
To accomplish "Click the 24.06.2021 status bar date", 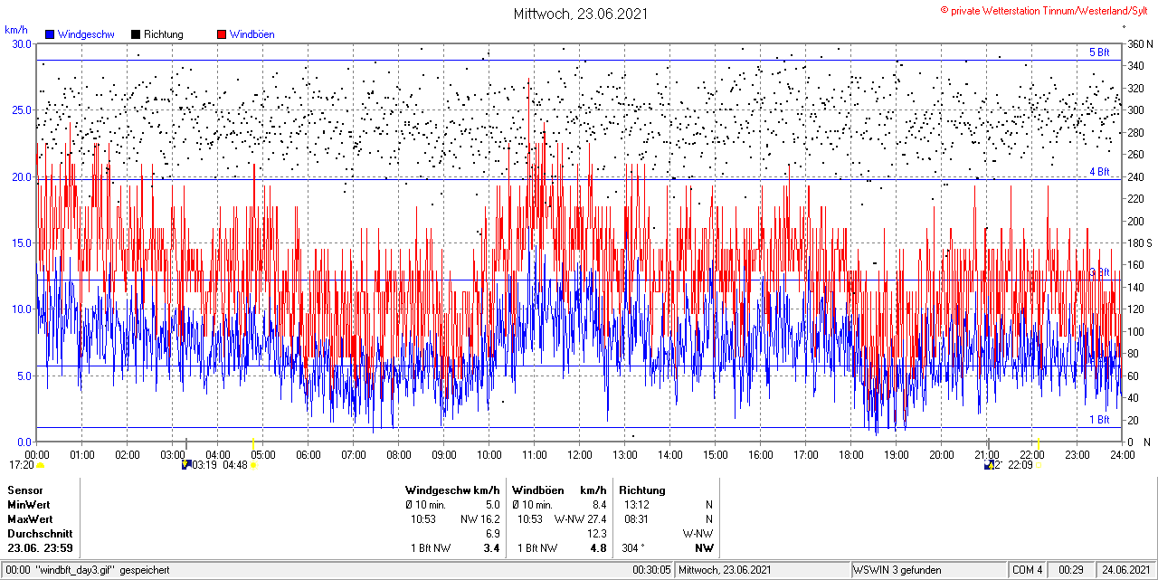I will click(1125, 570).
